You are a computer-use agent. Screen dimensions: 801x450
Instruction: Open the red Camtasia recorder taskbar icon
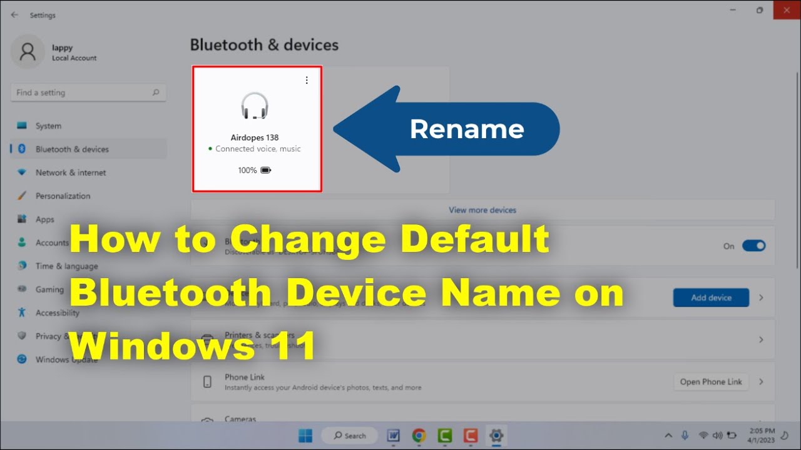coord(471,436)
